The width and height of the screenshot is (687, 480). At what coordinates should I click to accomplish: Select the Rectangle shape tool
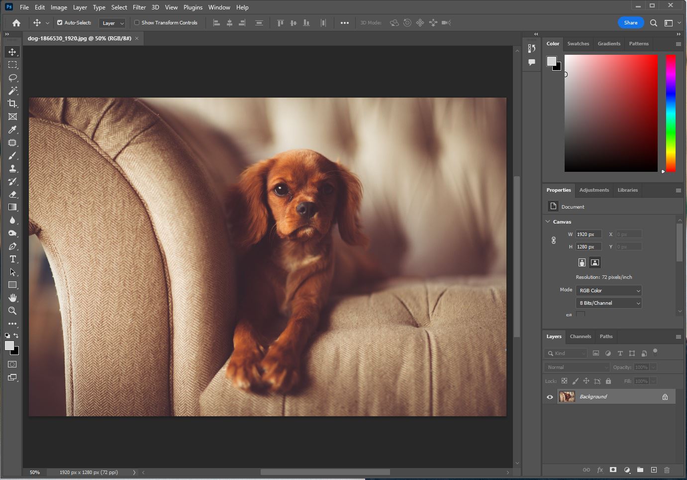[12, 285]
